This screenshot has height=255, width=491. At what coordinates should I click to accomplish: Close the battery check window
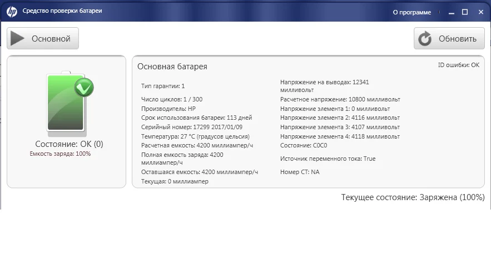click(x=481, y=12)
